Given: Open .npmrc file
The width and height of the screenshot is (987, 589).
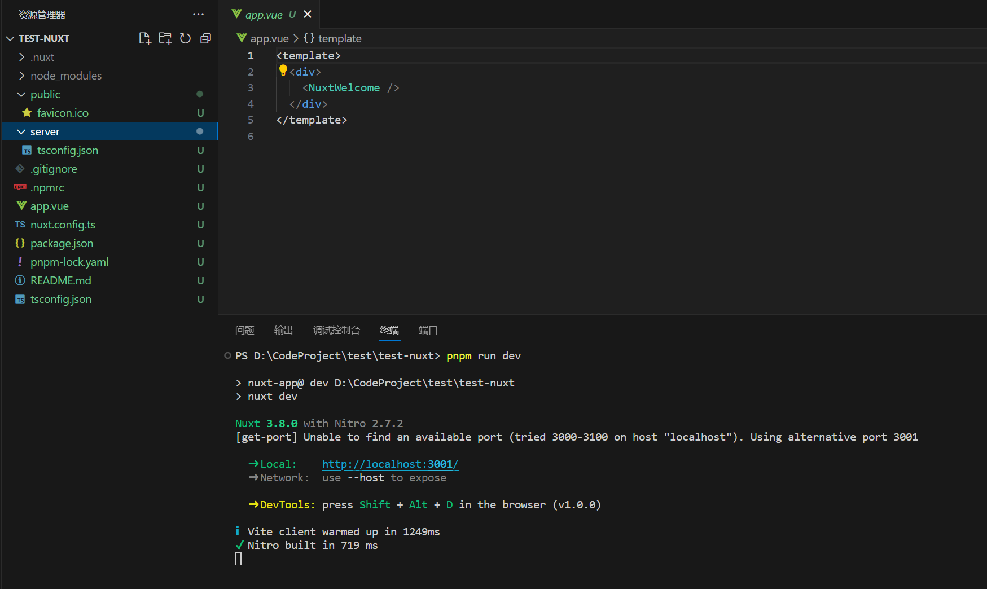Looking at the screenshot, I should [x=47, y=187].
